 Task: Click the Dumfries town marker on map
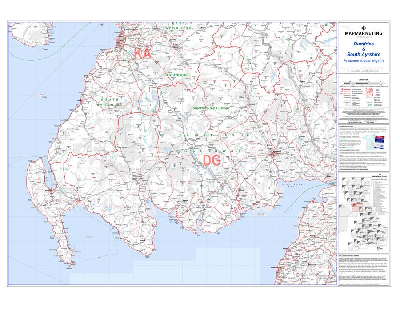point(272,153)
